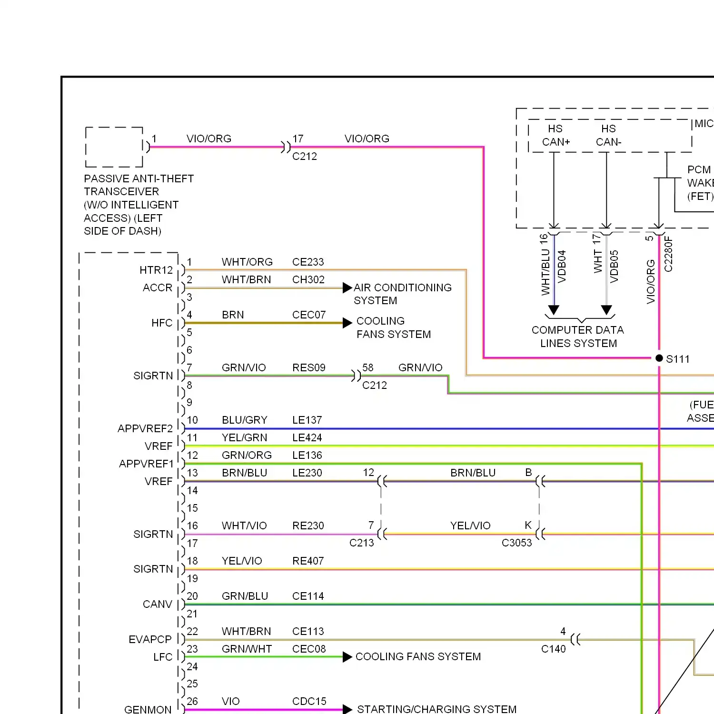Image resolution: width=714 pixels, height=714 pixels.
Task: Select the GRN/WHT wire color label
Action: point(247,649)
